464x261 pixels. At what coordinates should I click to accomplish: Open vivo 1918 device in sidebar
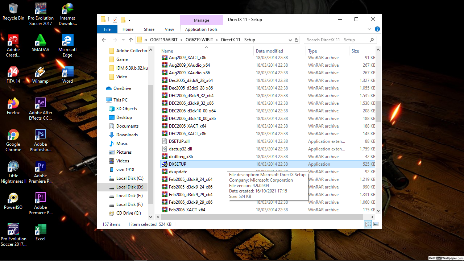125,170
